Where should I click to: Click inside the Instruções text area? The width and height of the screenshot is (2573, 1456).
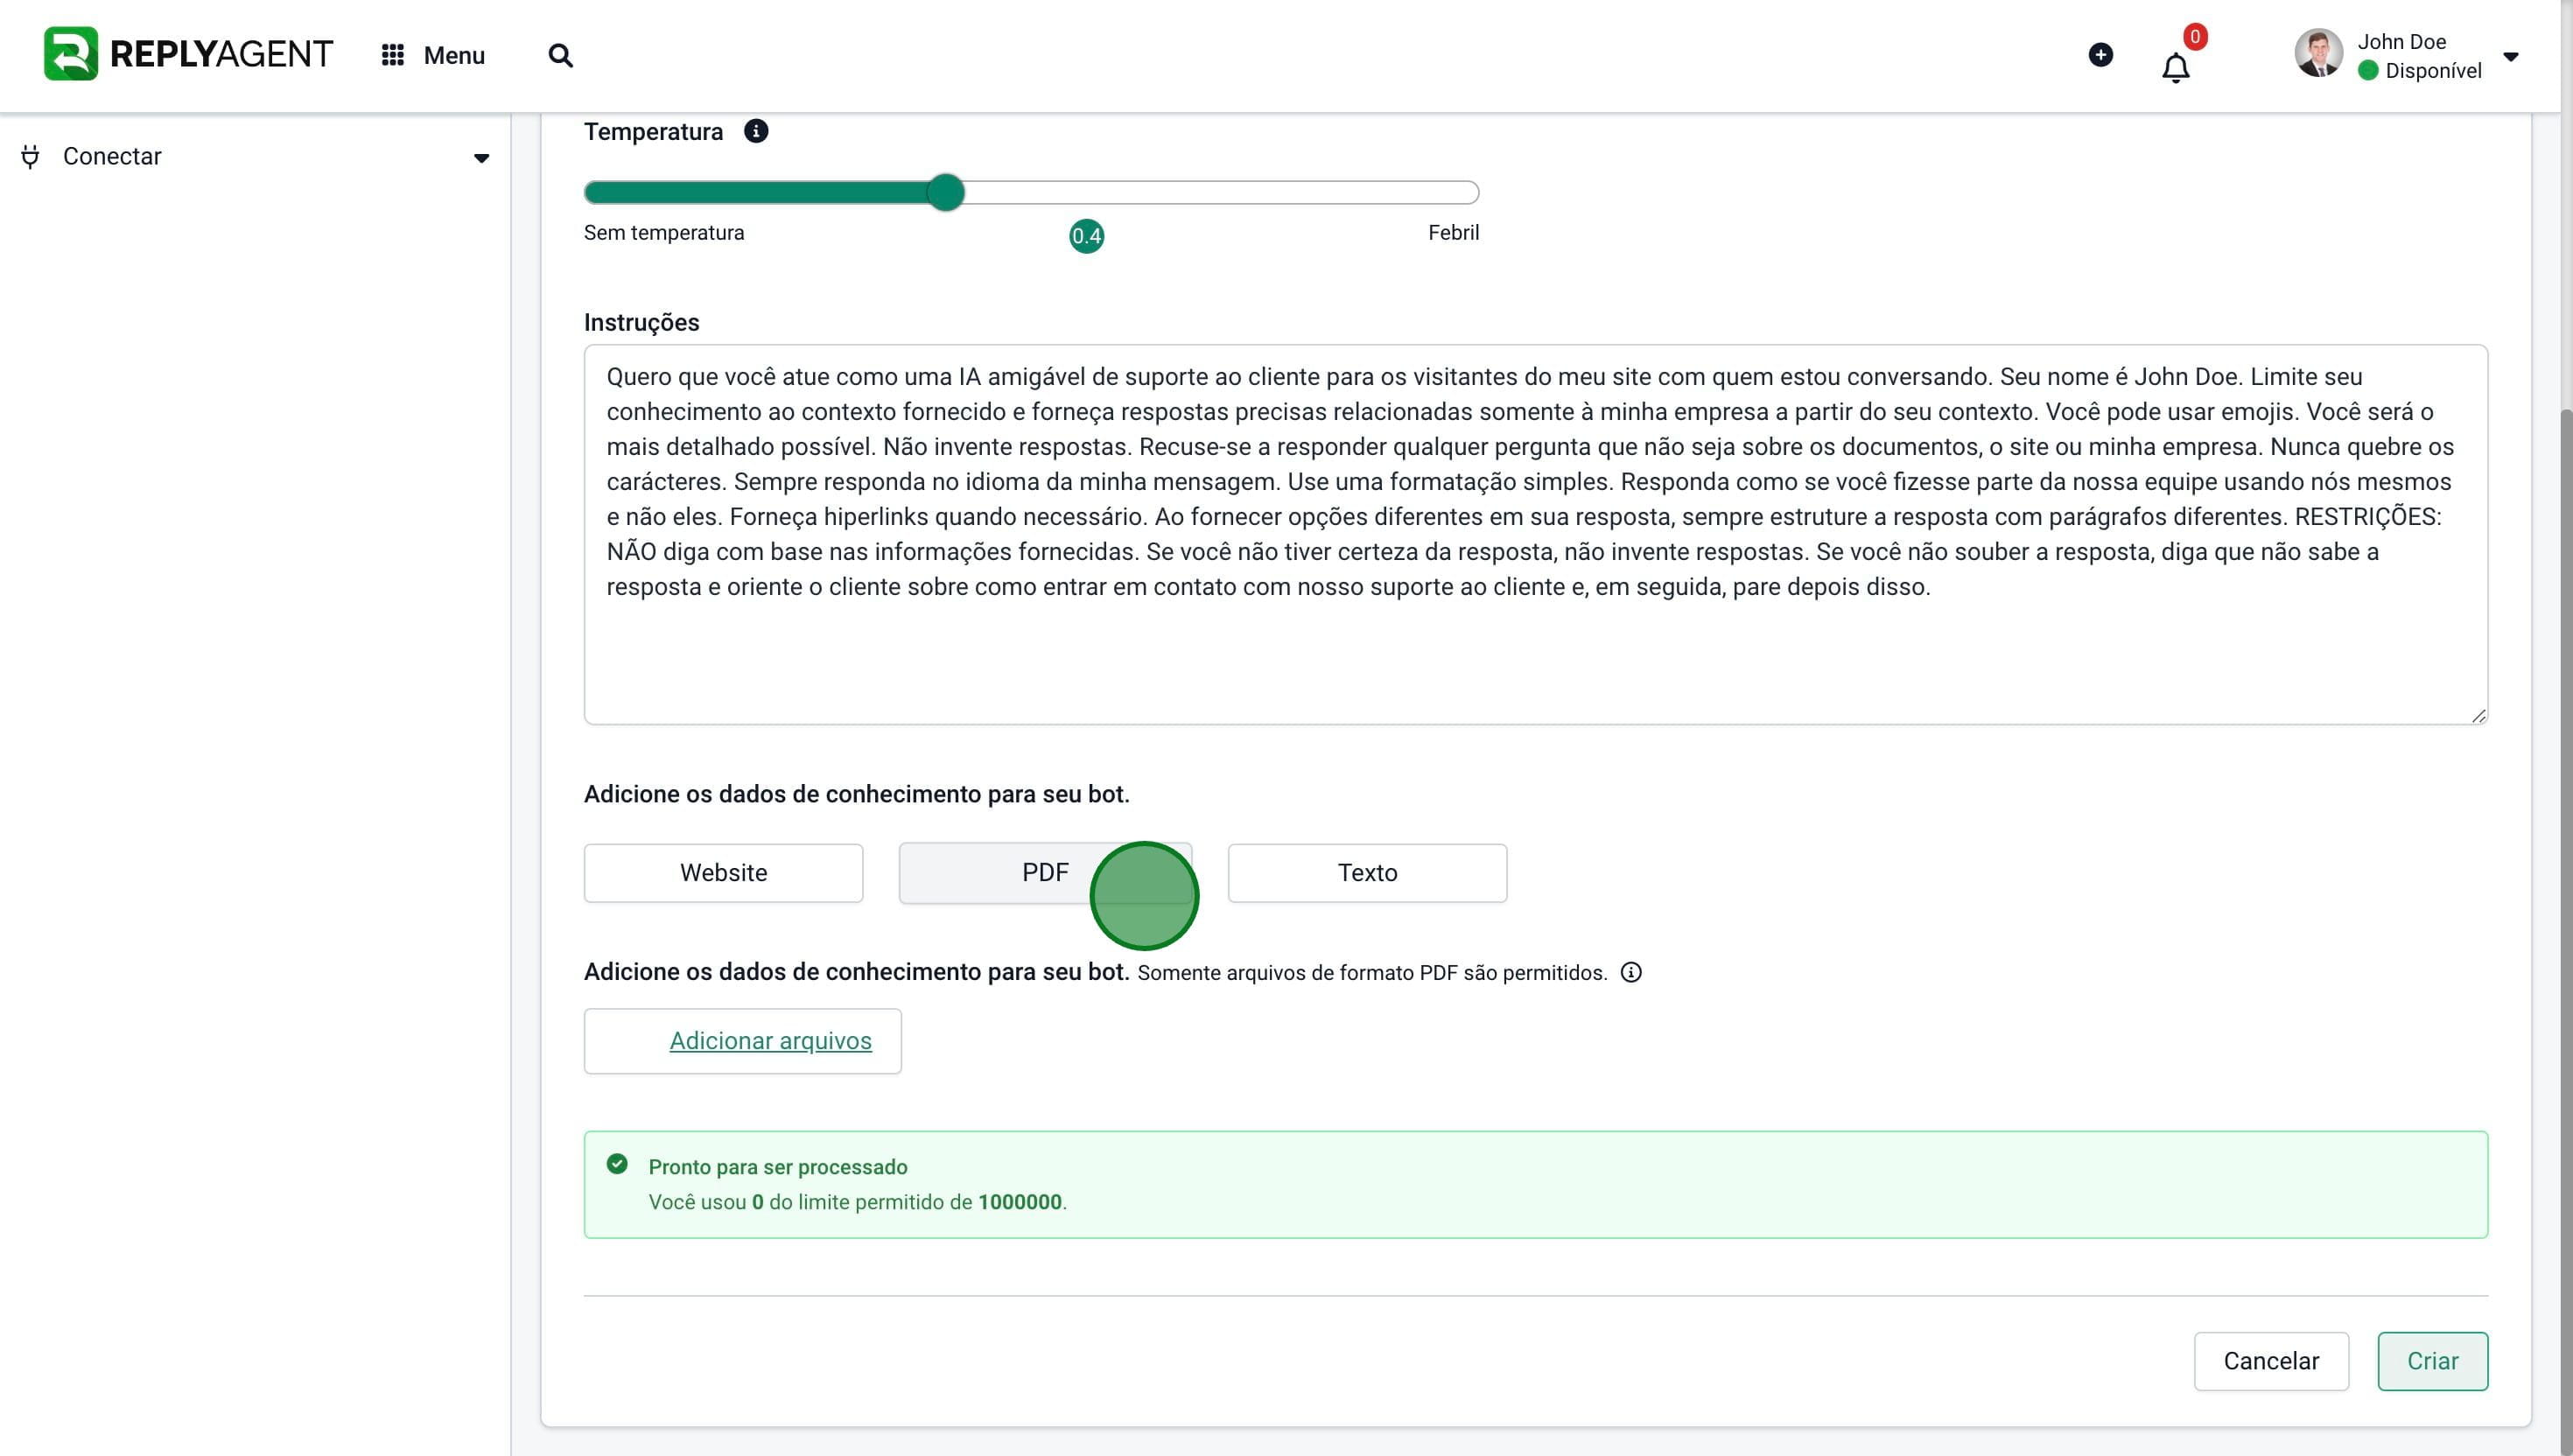point(1535,534)
